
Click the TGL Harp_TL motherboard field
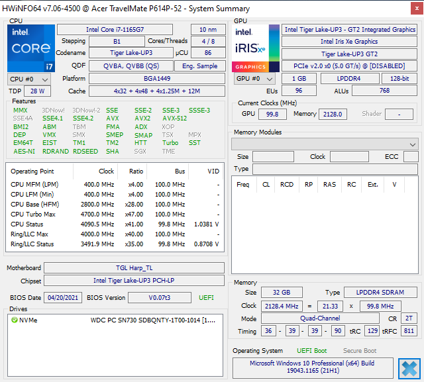134,267
